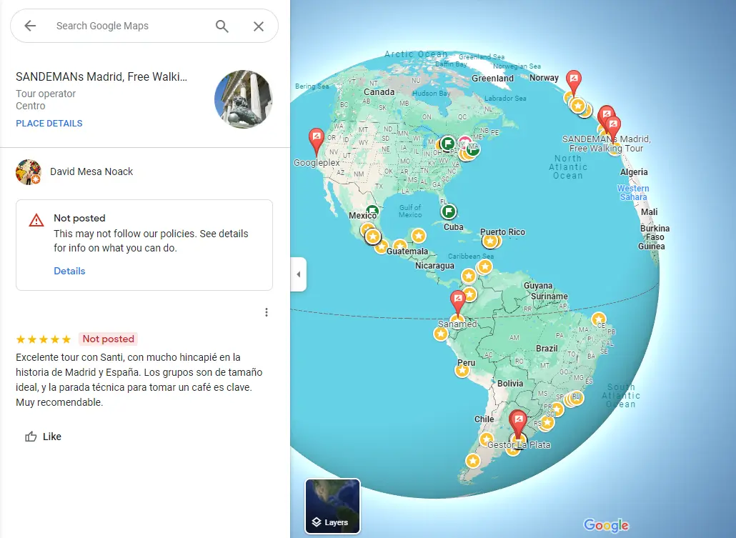Click the Like thumbs-up icon
The height and width of the screenshot is (538, 736).
(x=31, y=437)
